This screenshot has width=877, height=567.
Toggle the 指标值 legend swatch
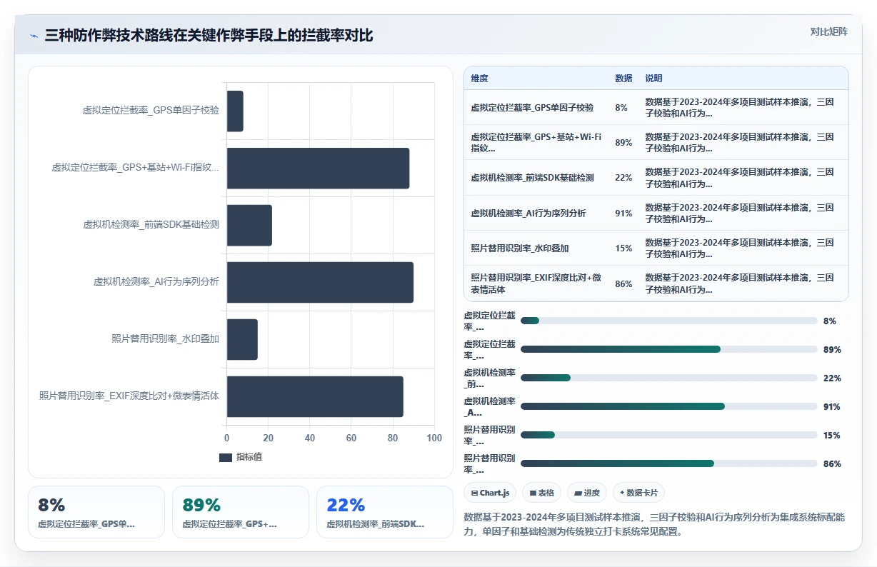point(226,457)
